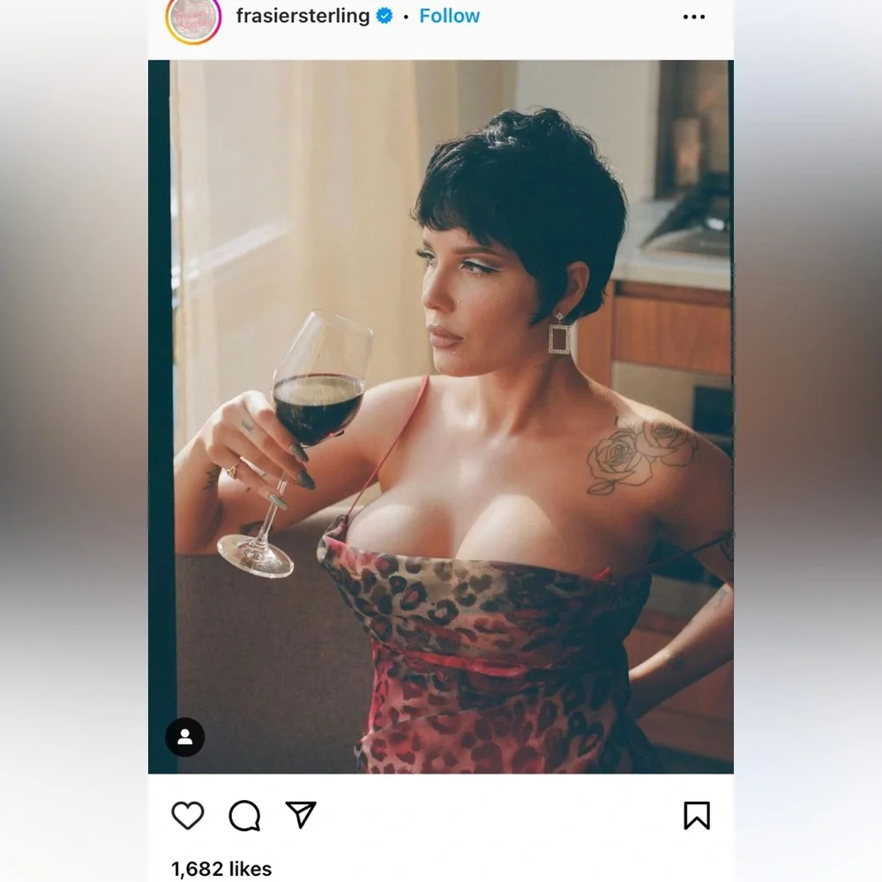Open the frasiersterling username profile link

(x=303, y=16)
